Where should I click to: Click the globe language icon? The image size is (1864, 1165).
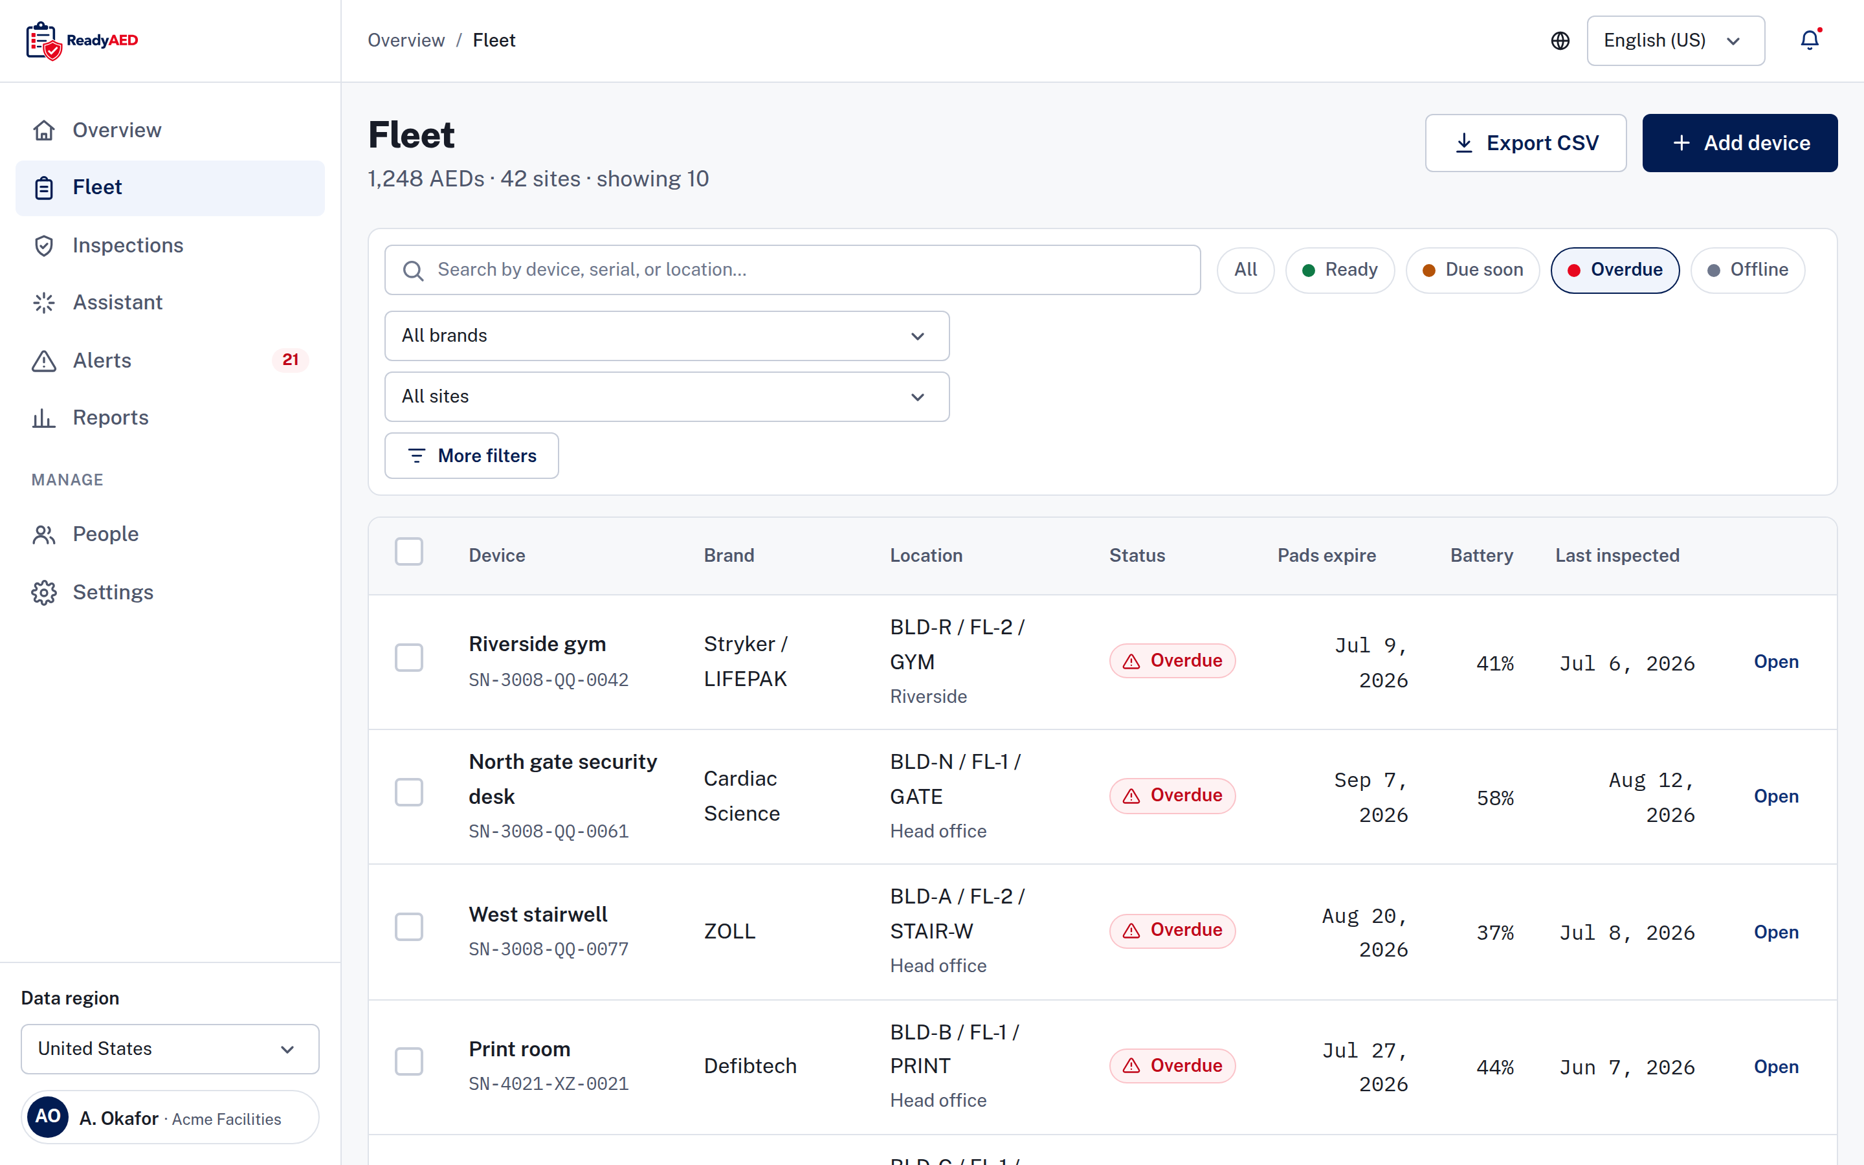(x=1560, y=41)
